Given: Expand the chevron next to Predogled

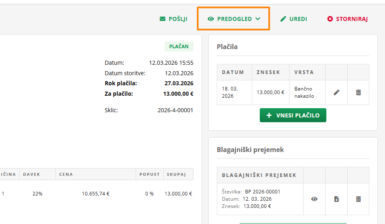Looking at the screenshot, I should (x=258, y=19).
